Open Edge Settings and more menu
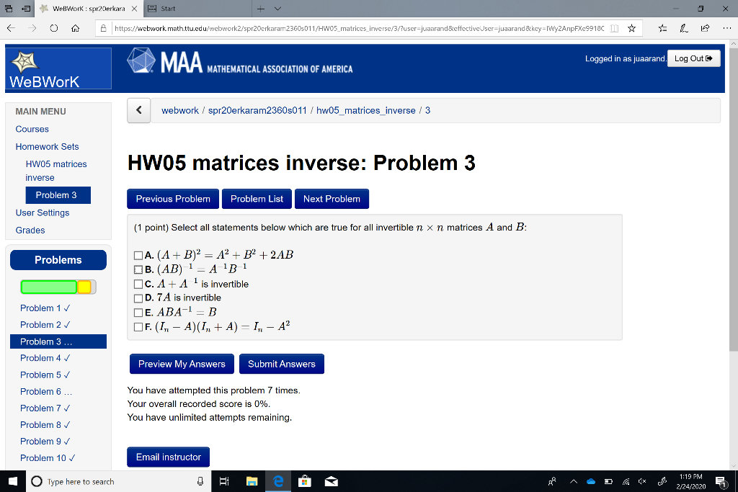This screenshot has height=492, width=738. (x=726, y=27)
